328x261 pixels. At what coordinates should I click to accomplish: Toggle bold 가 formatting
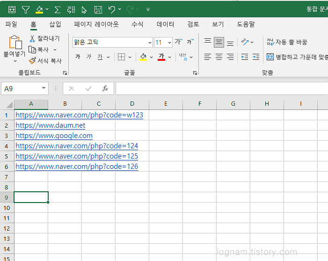(x=78, y=57)
